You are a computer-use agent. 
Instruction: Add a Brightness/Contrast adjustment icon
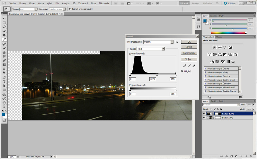pyautogui.click(x=214, y=47)
